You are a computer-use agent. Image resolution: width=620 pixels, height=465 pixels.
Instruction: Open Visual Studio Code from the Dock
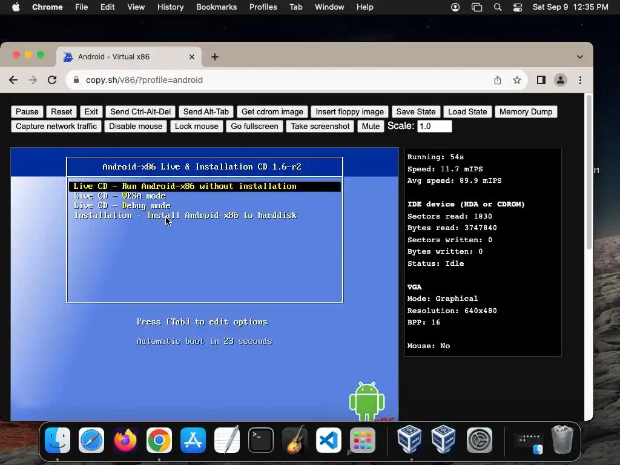coord(329,440)
